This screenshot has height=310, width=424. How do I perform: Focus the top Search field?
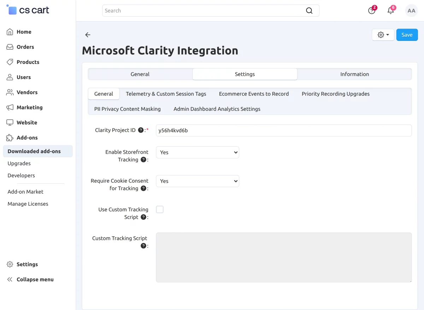click(x=211, y=11)
